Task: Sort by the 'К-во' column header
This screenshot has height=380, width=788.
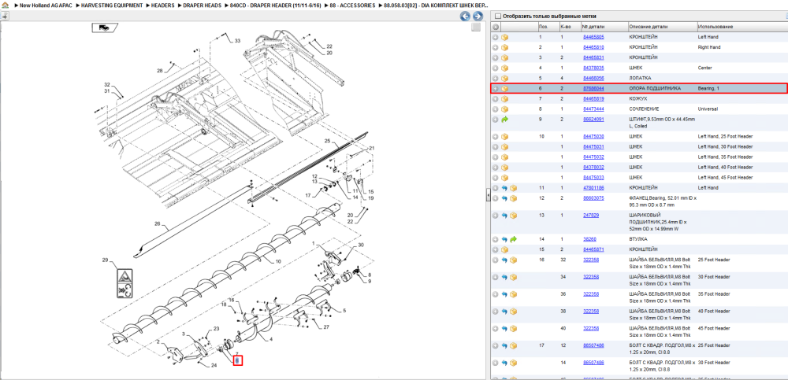Action: click(x=565, y=27)
